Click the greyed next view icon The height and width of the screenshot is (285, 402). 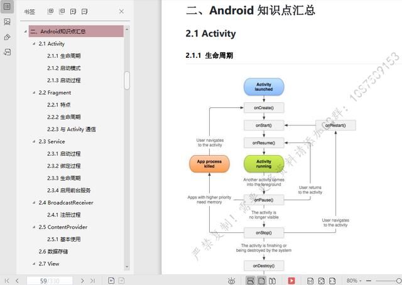[x=121, y=281]
